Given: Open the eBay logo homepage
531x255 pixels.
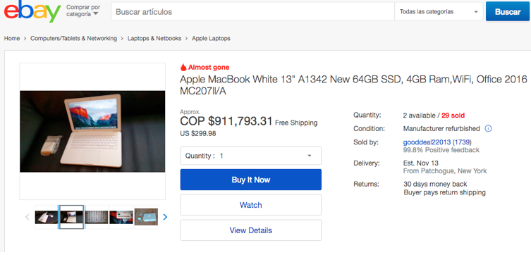Looking at the screenshot, I should point(32,11).
